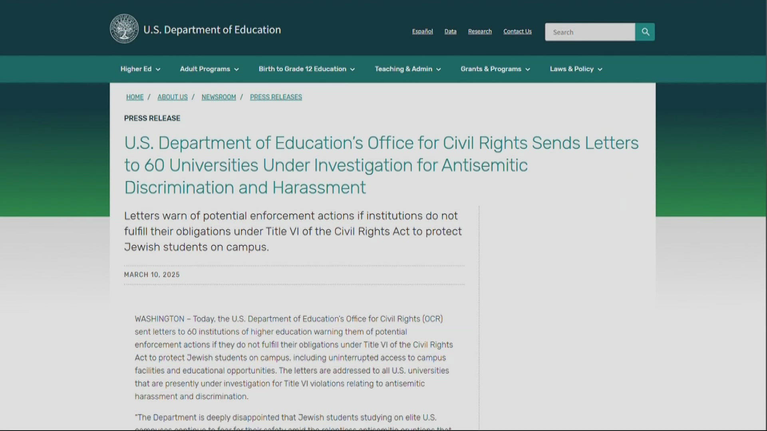
Task: Open the Teaching & Admin dropdown
Action: tap(407, 69)
